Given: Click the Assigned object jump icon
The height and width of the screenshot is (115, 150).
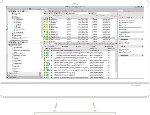Looking at the screenshot, I should [120, 49].
